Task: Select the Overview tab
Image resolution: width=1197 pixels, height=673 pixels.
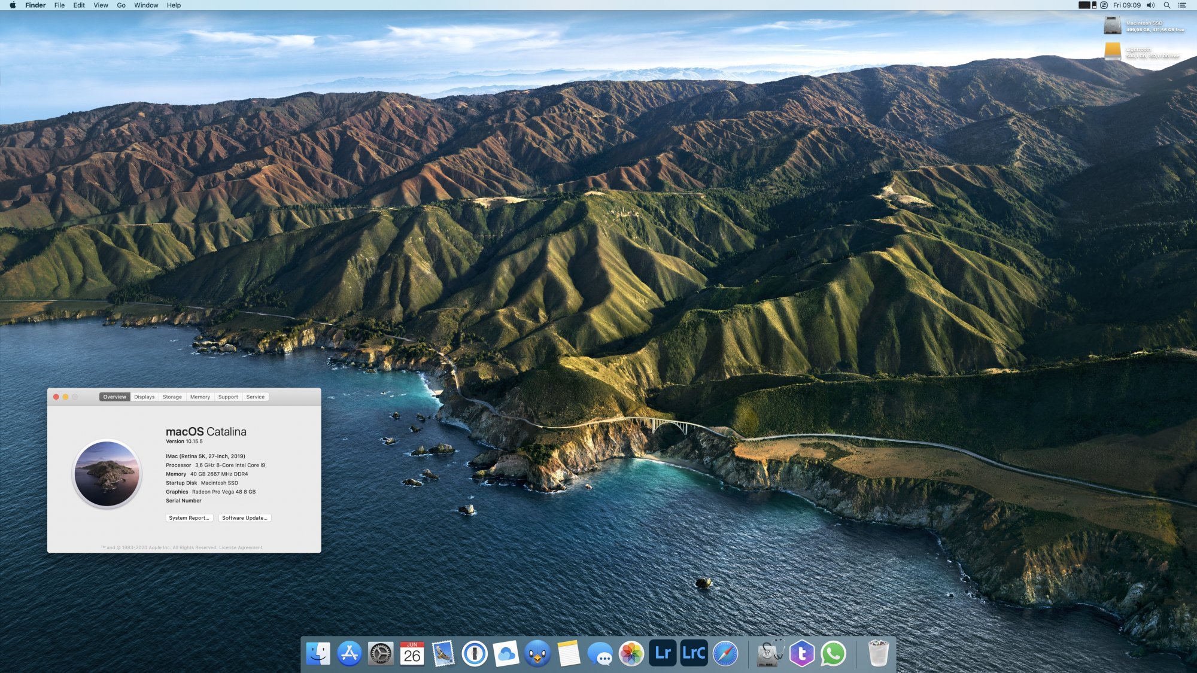Action: tap(114, 397)
